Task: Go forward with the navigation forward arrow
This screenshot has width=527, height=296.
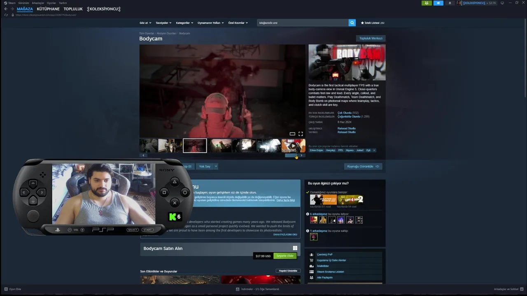Action: pos(12,9)
